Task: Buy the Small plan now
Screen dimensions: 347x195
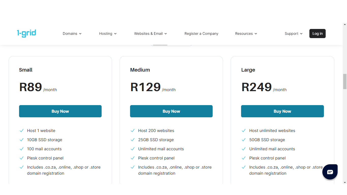Action: coord(60,111)
